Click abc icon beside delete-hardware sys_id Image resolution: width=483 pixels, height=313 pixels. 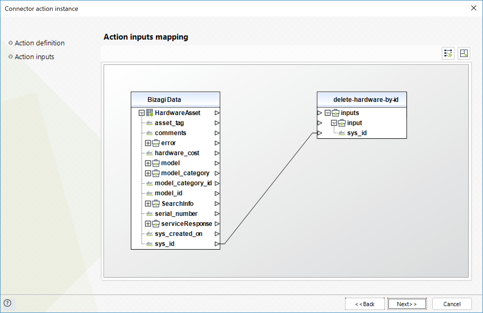(x=342, y=133)
